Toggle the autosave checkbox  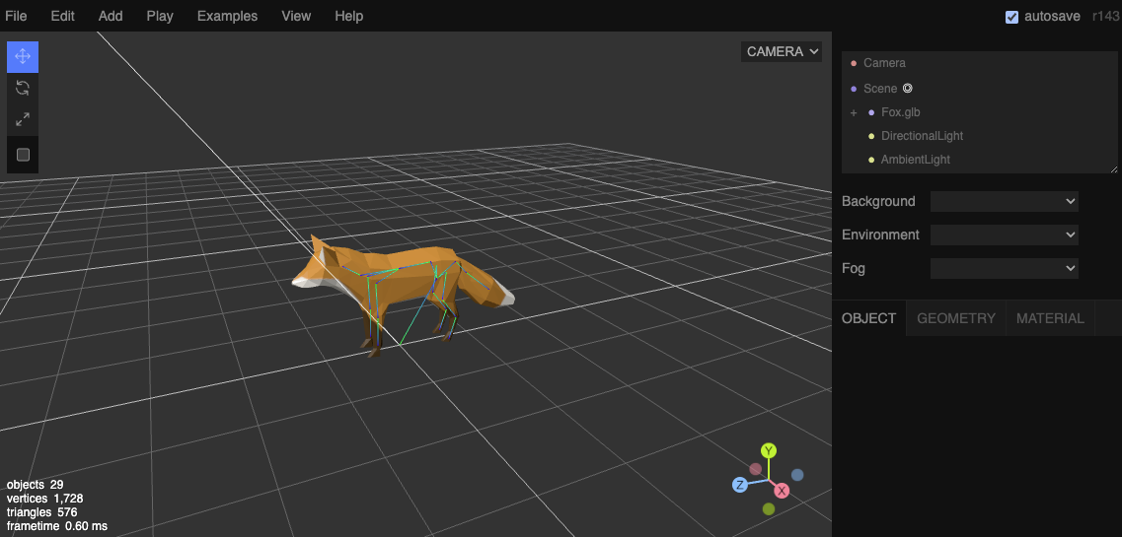point(1011,17)
